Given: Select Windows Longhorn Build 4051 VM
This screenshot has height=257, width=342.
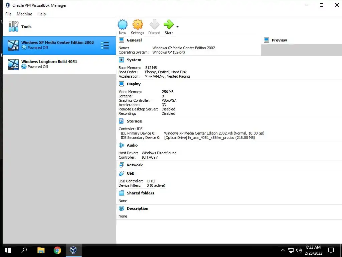Looking at the screenshot, I should pos(59,64).
